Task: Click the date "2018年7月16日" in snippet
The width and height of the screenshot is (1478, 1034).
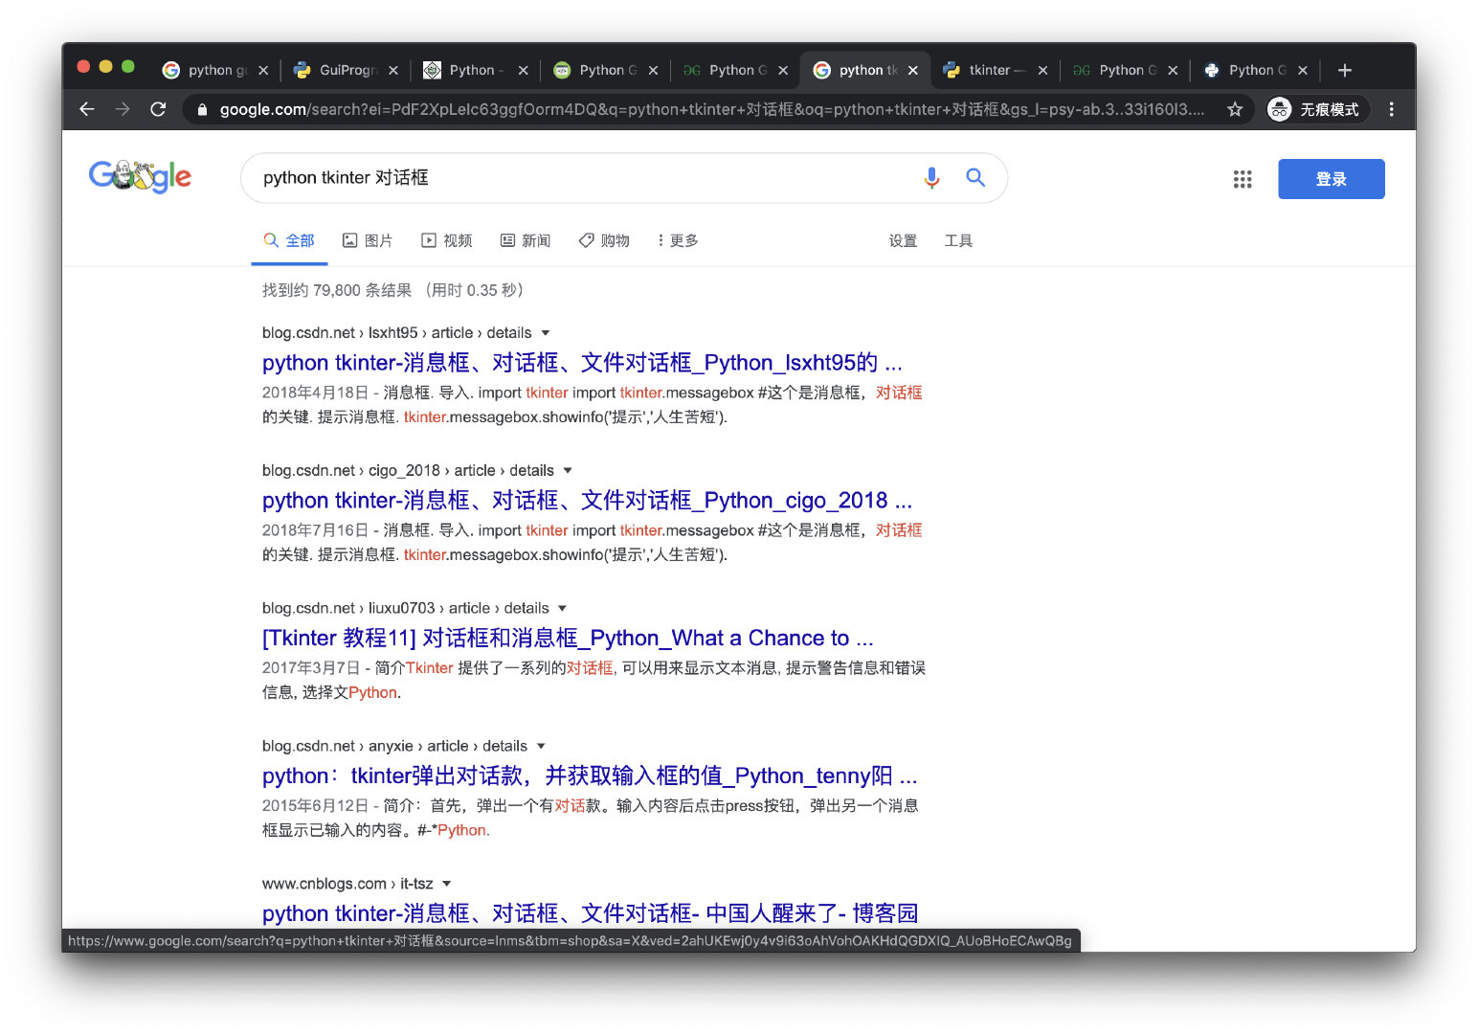Action: click(x=315, y=531)
